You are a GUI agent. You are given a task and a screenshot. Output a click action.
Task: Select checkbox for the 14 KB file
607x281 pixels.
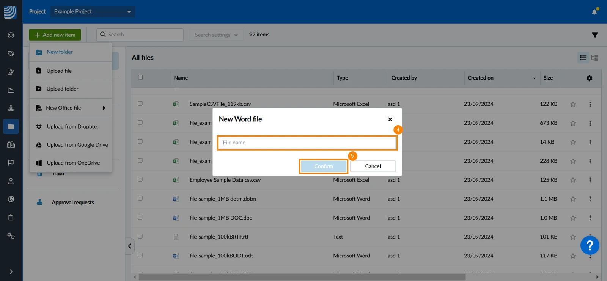[140, 141]
